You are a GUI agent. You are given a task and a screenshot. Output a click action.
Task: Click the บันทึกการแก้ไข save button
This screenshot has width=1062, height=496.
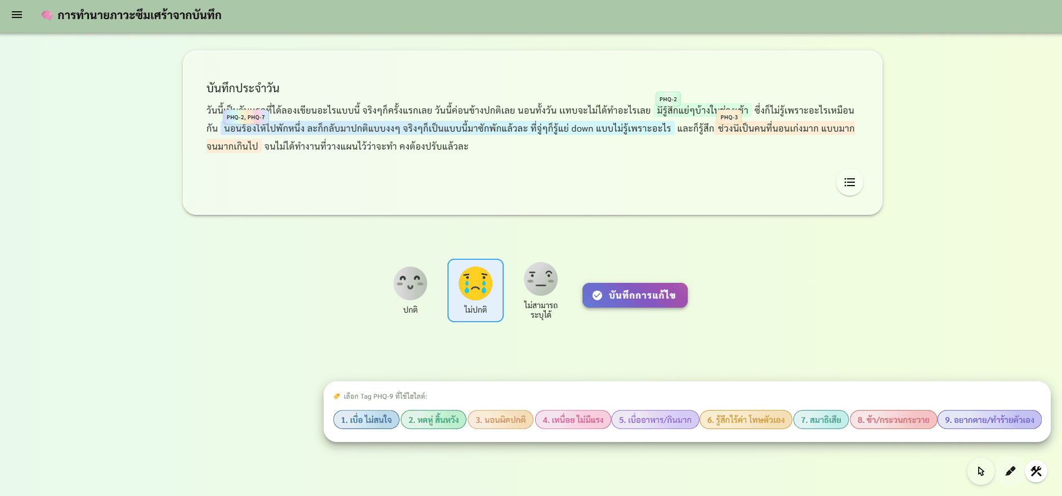coord(634,295)
